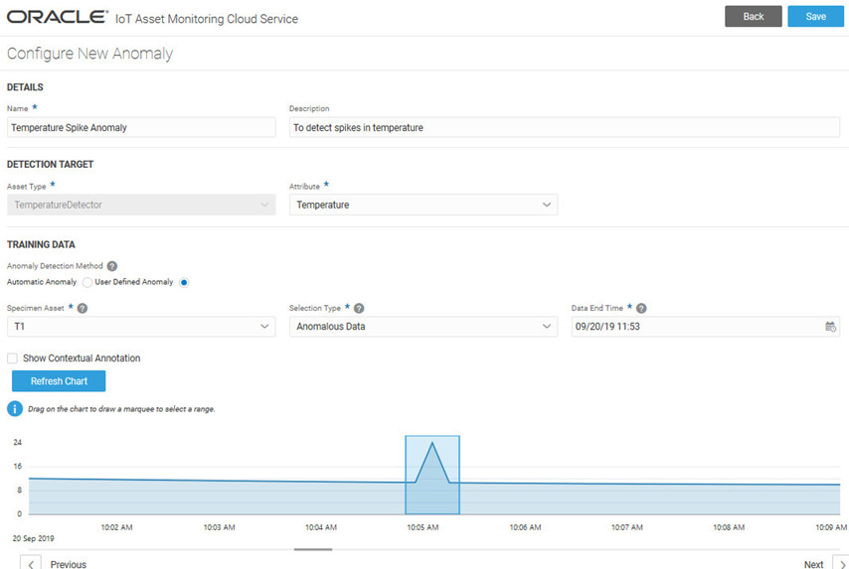Click the 10:02 AM axis label
The image size is (849, 569).
click(x=116, y=527)
